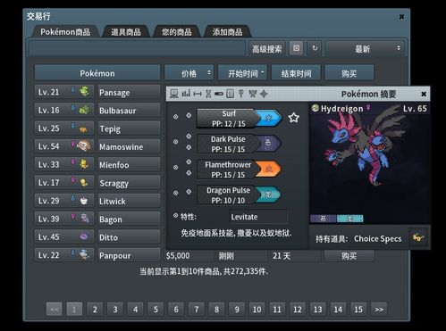
Task: Favorite the Surf move with star icon
Action: tap(293, 118)
